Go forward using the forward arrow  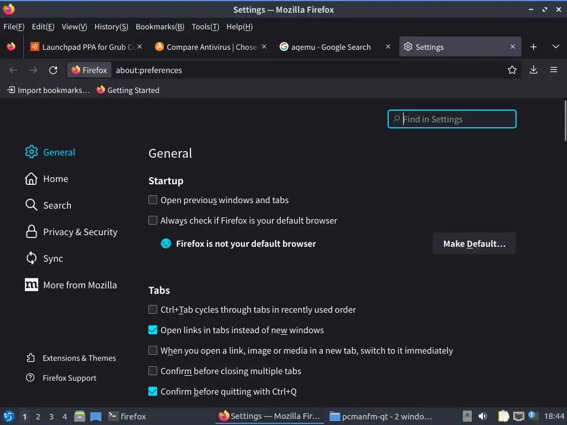[33, 70]
